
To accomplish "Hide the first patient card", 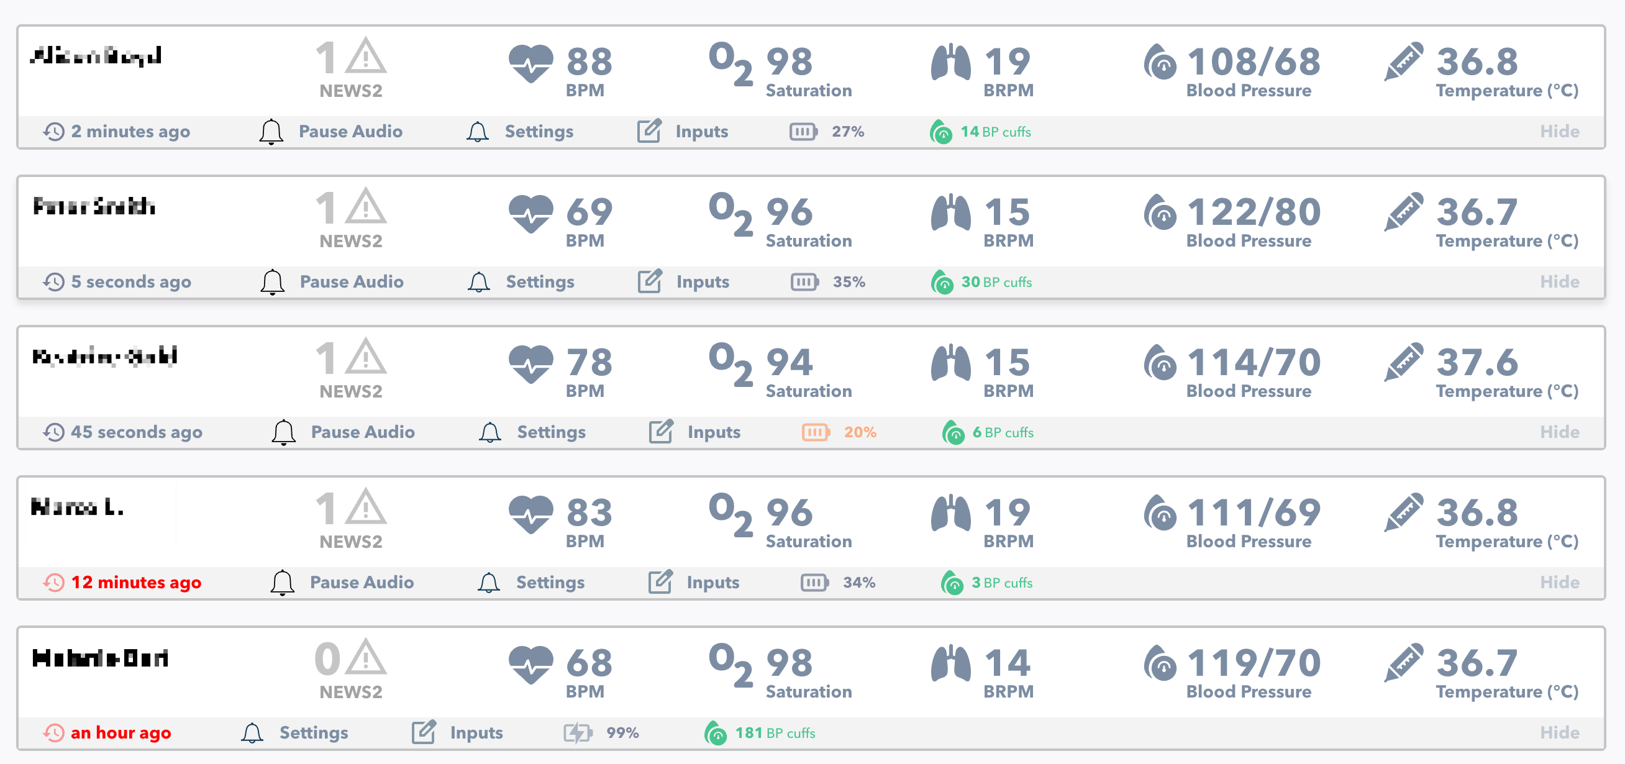I will (1559, 131).
